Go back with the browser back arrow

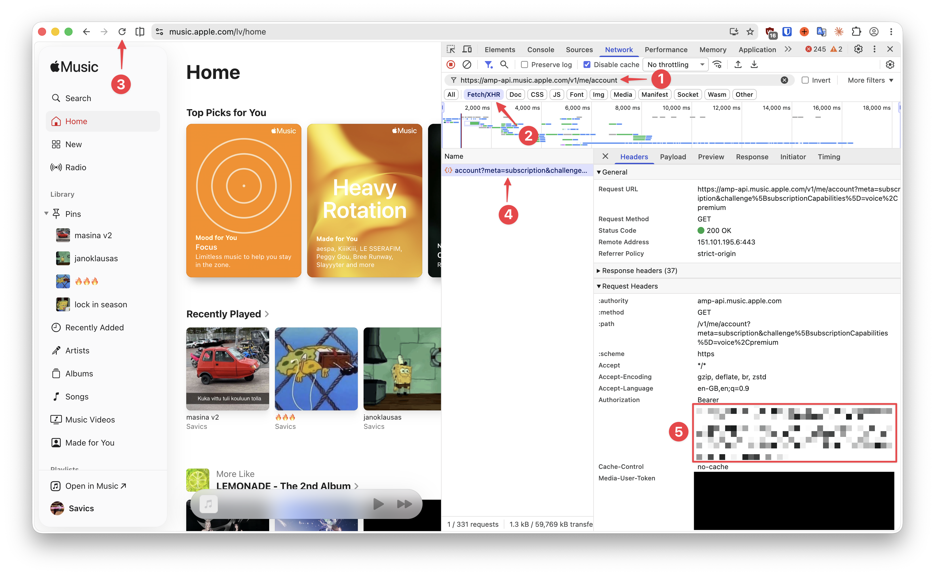(x=86, y=32)
